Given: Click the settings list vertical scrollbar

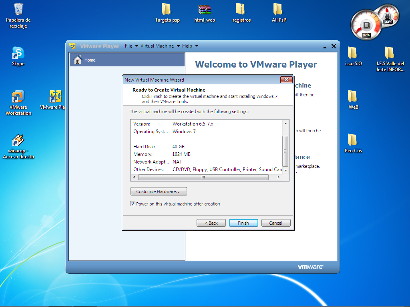Looking at the screenshot, I should coord(285,151).
